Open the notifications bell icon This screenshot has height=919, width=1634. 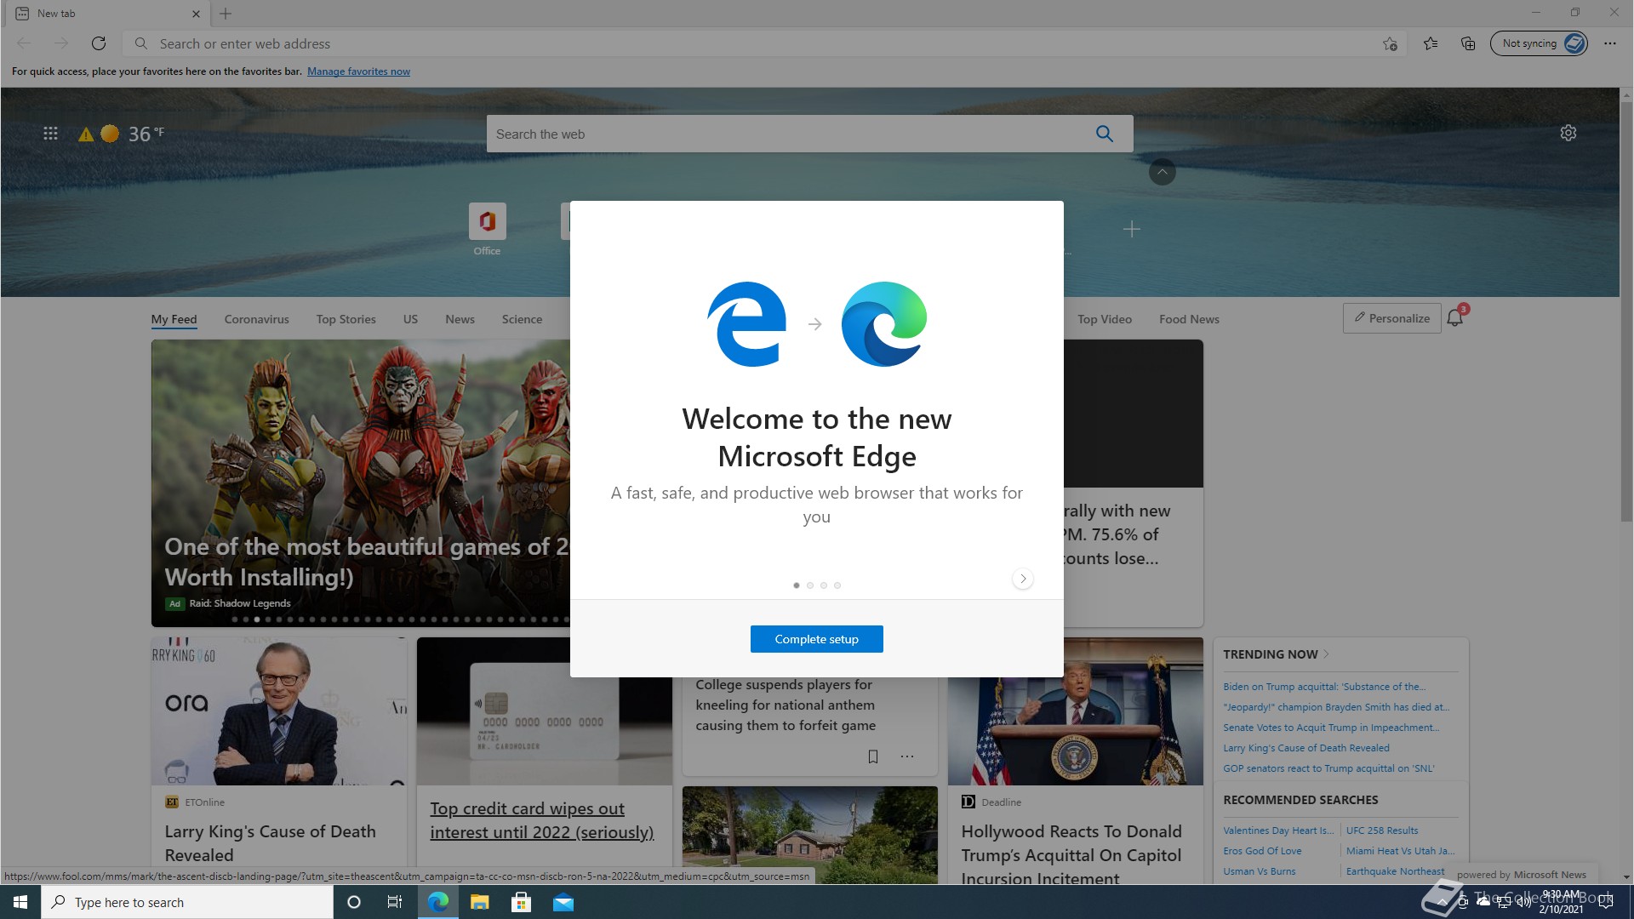1455,317
